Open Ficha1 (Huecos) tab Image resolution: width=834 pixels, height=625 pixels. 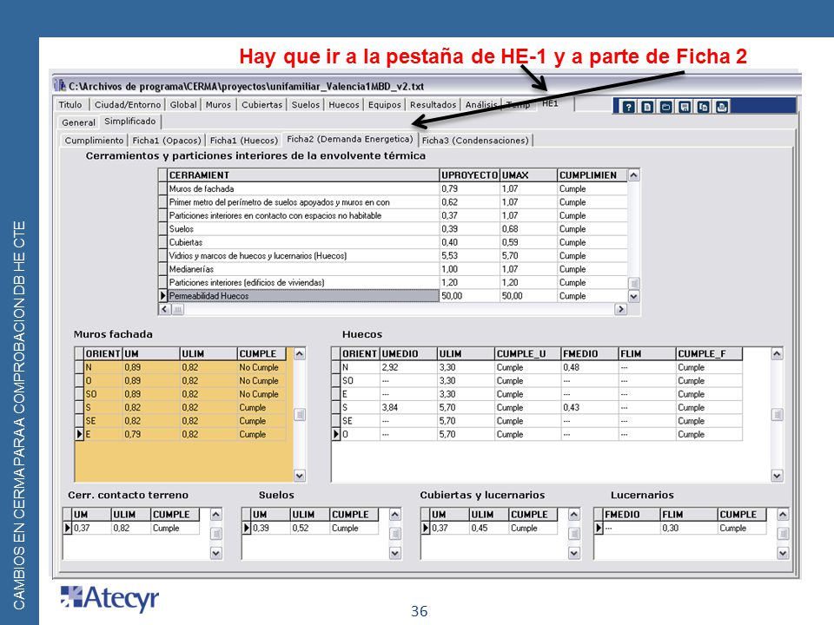click(243, 141)
